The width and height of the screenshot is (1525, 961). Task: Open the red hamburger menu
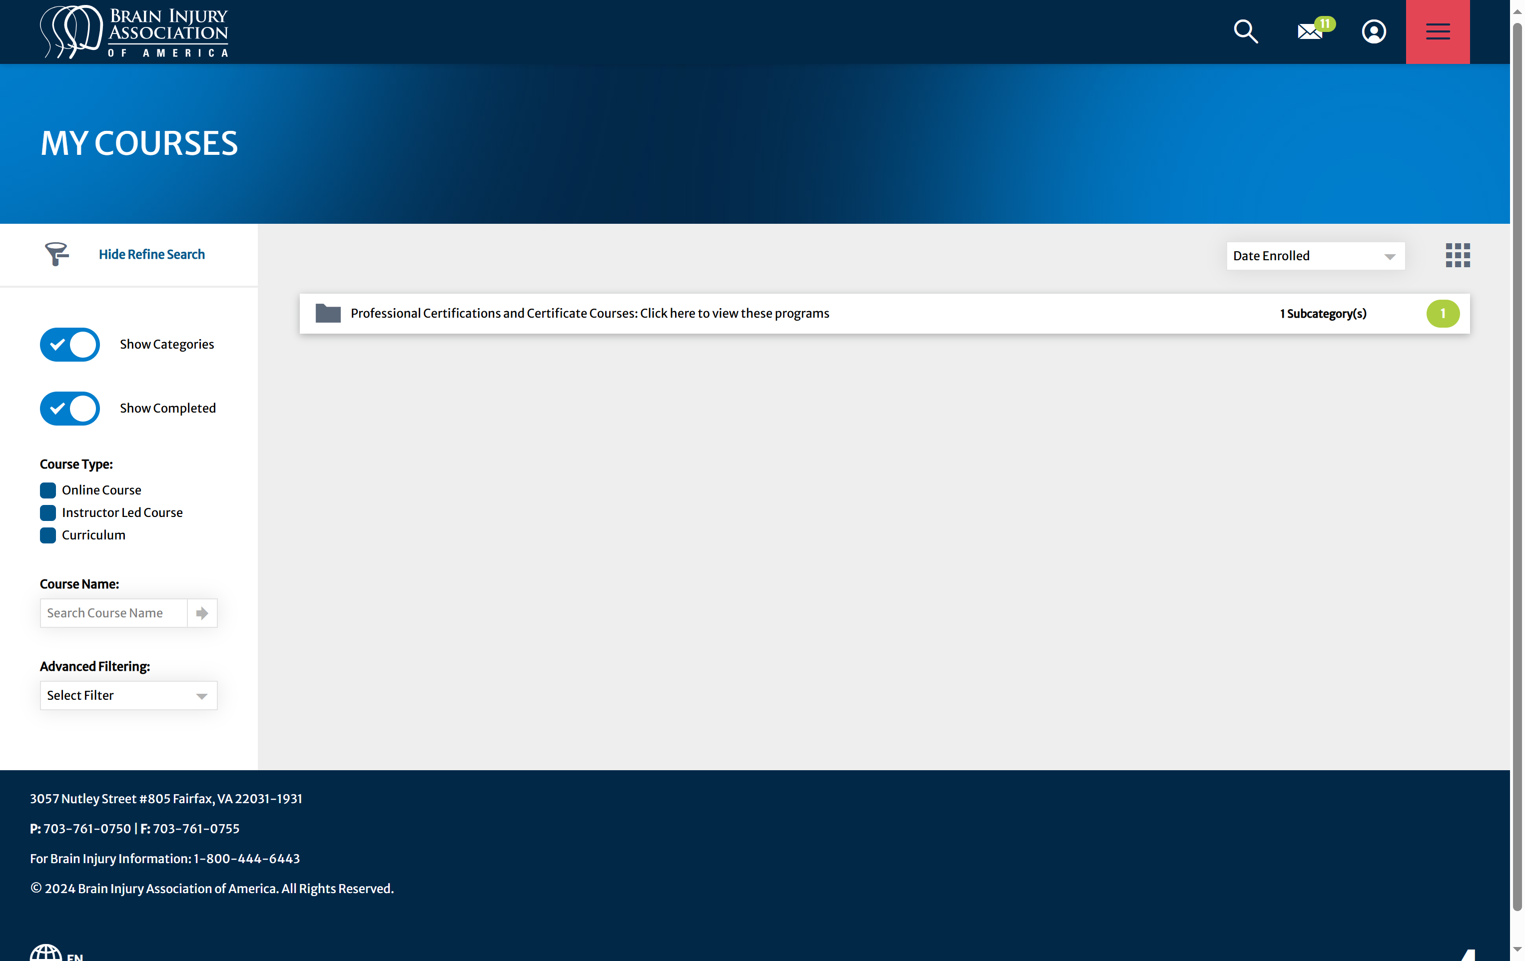click(x=1438, y=31)
